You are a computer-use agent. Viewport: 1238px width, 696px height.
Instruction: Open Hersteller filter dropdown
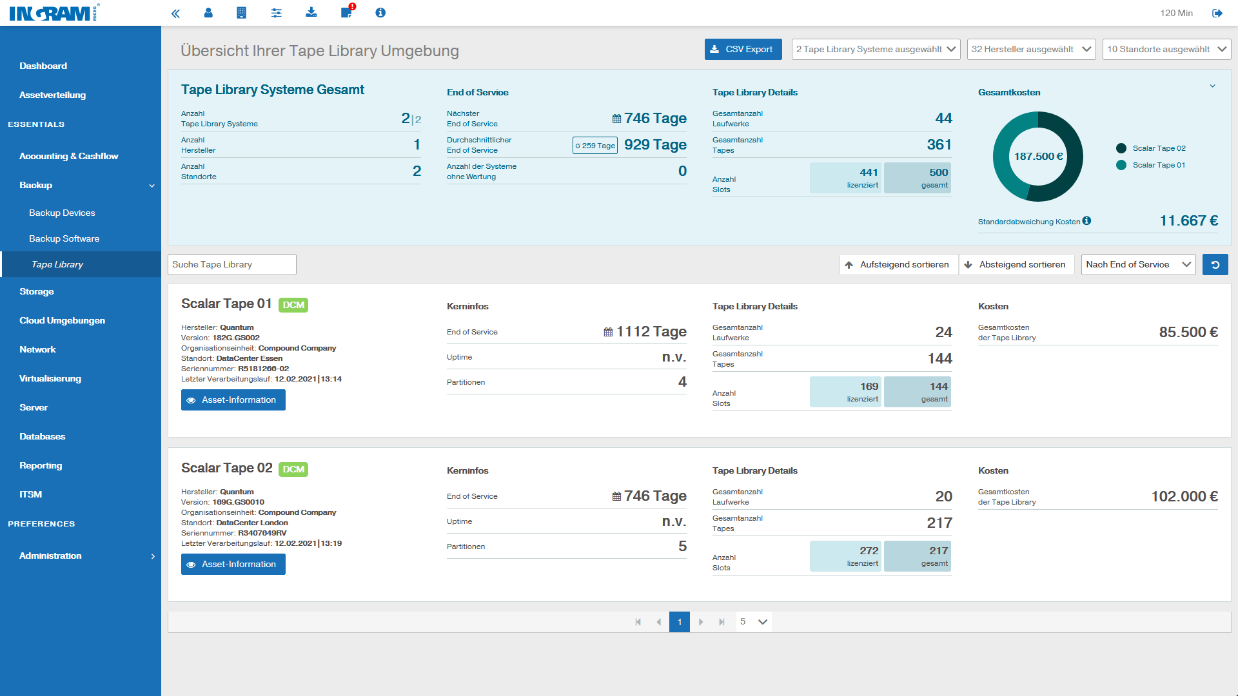point(1032,50)
